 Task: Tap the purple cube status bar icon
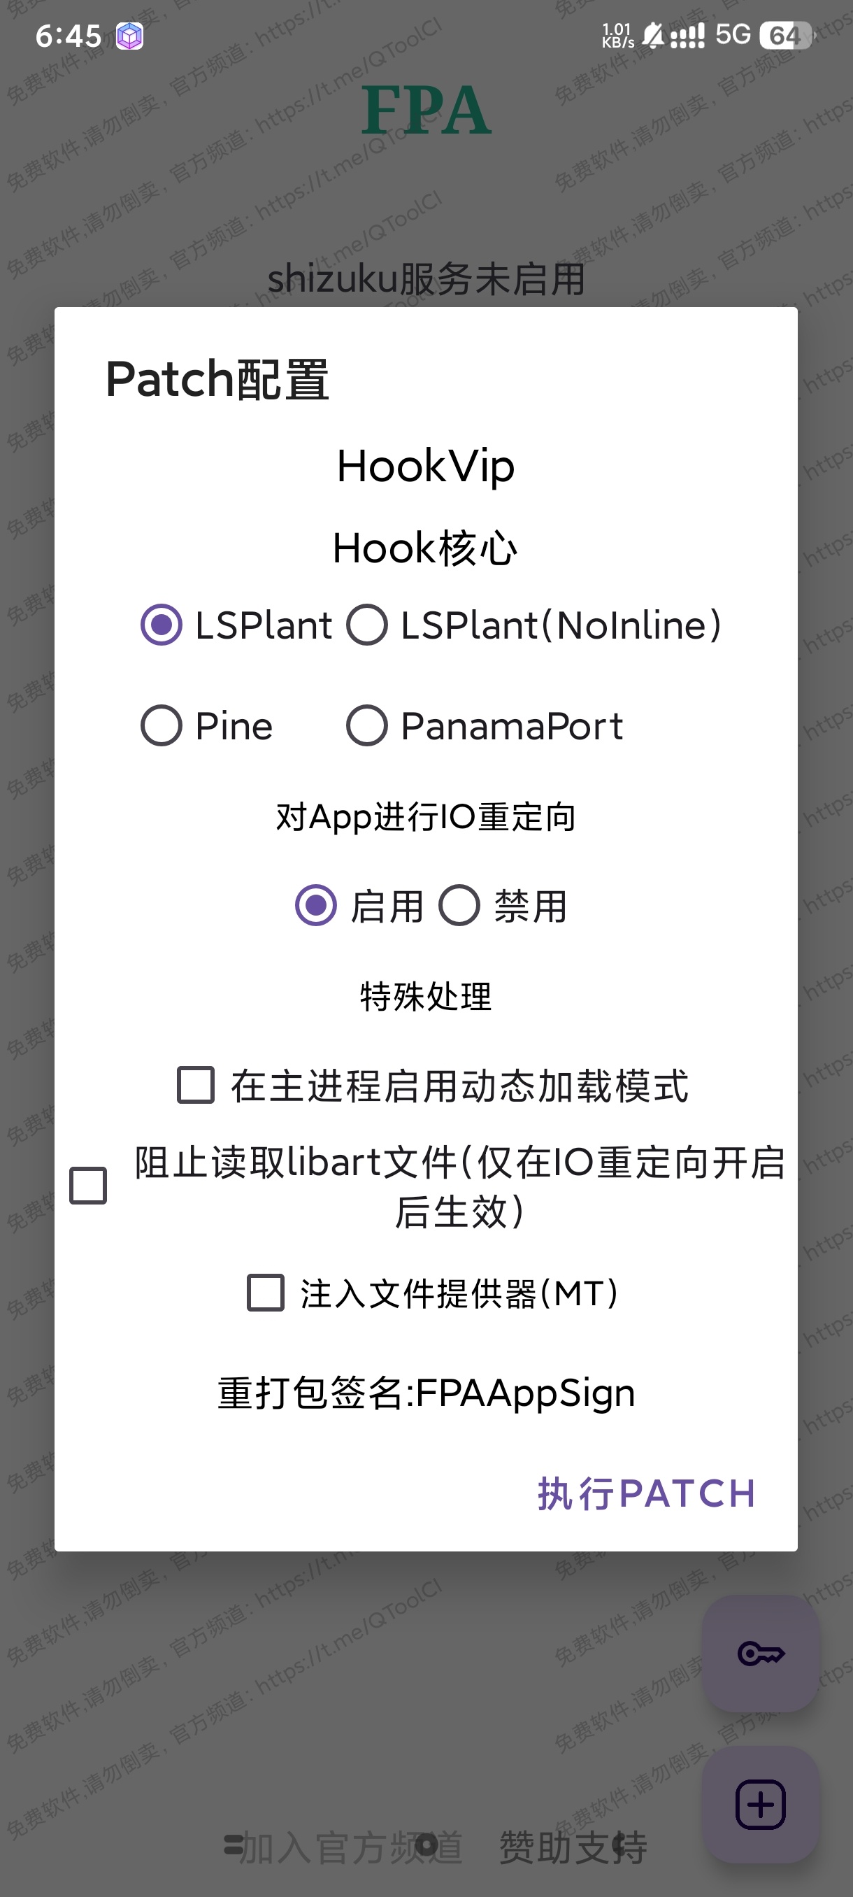pos(129,36)
